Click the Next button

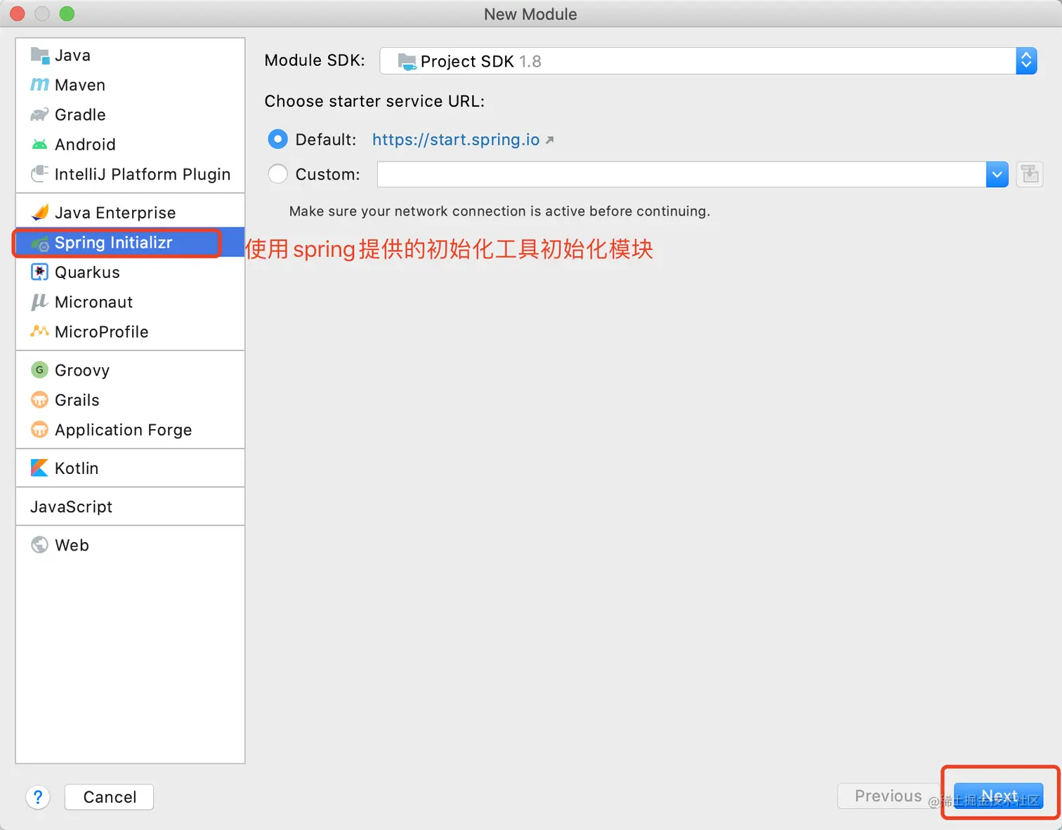[999, 796]
